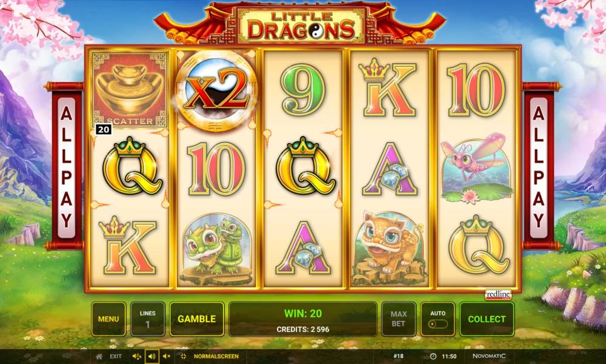
Task: Select the sound effects only speaker icon
Action: tap(152, 356)
